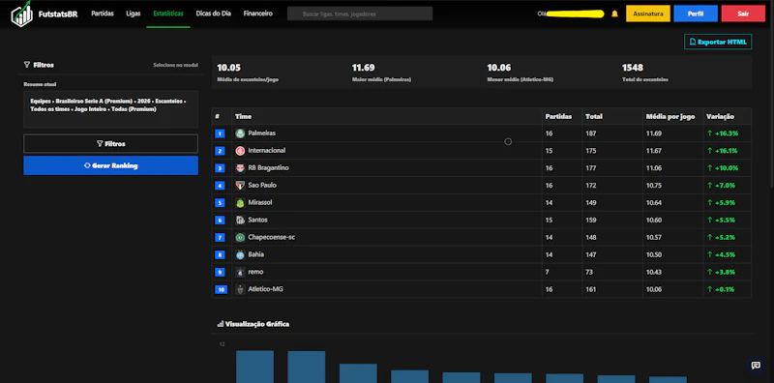This screenshot has width=774, height=383.
Task: Click the Mirassol team name
Action: [259, 203]
